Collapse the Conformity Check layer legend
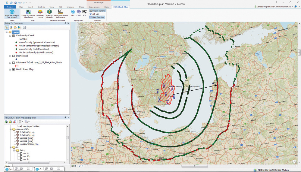 click(10, 36)
